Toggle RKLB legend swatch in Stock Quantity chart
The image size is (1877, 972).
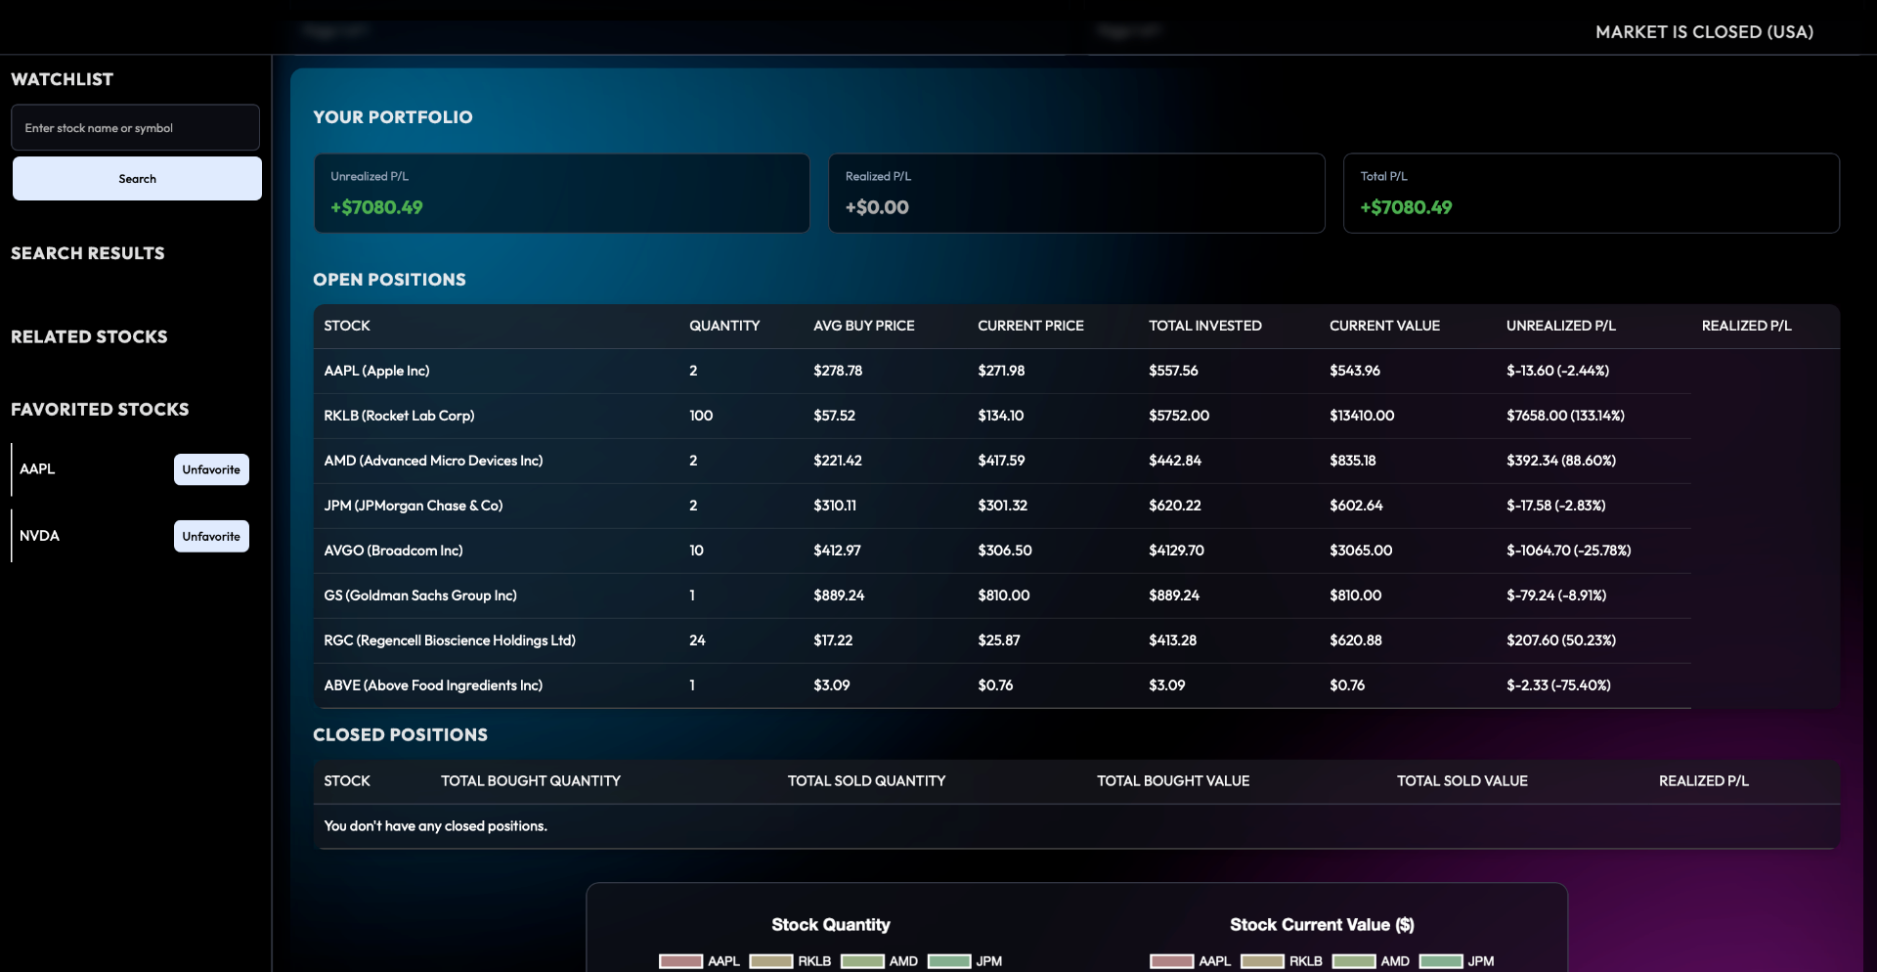tap(770, 961)
